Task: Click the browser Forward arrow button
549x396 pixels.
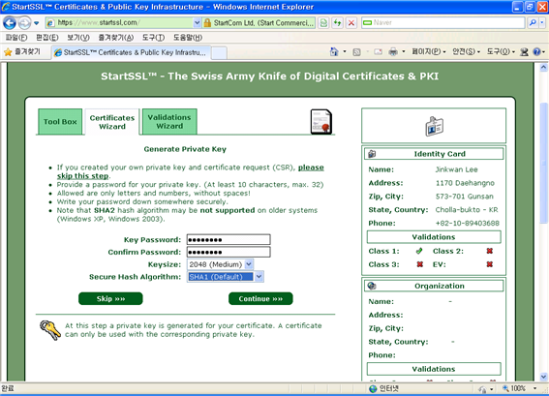Action: point(24,23)
